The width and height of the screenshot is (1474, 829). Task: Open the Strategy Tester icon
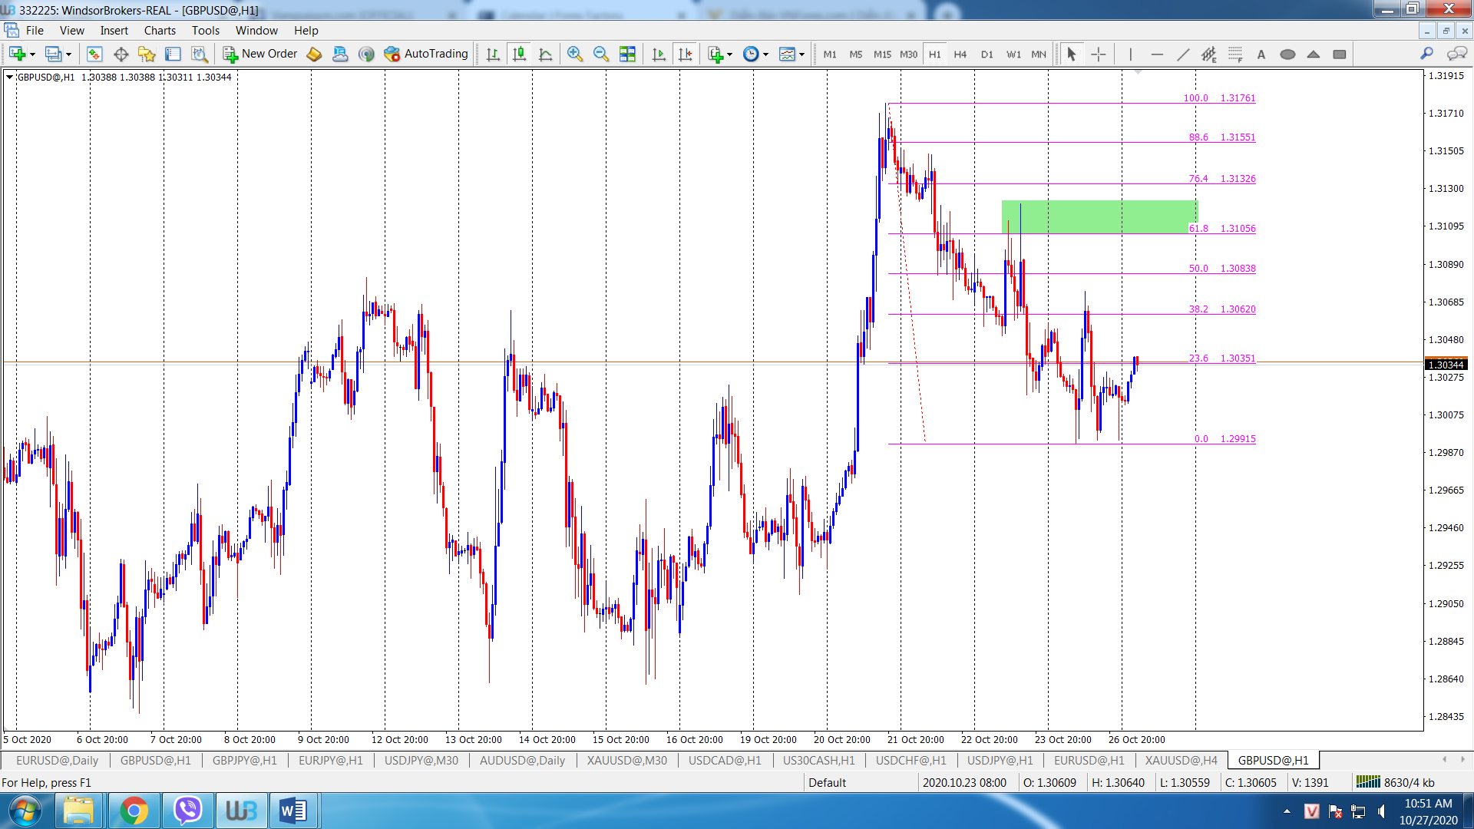tap(200, 54)
